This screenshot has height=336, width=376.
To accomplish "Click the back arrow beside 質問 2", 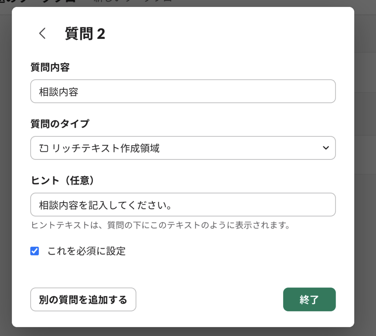I will (x=43, y=33).
